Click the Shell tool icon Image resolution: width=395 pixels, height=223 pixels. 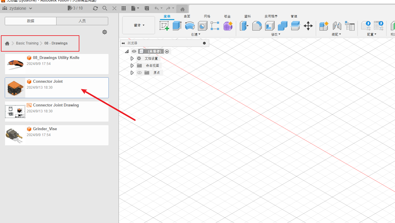pos(270,26)
